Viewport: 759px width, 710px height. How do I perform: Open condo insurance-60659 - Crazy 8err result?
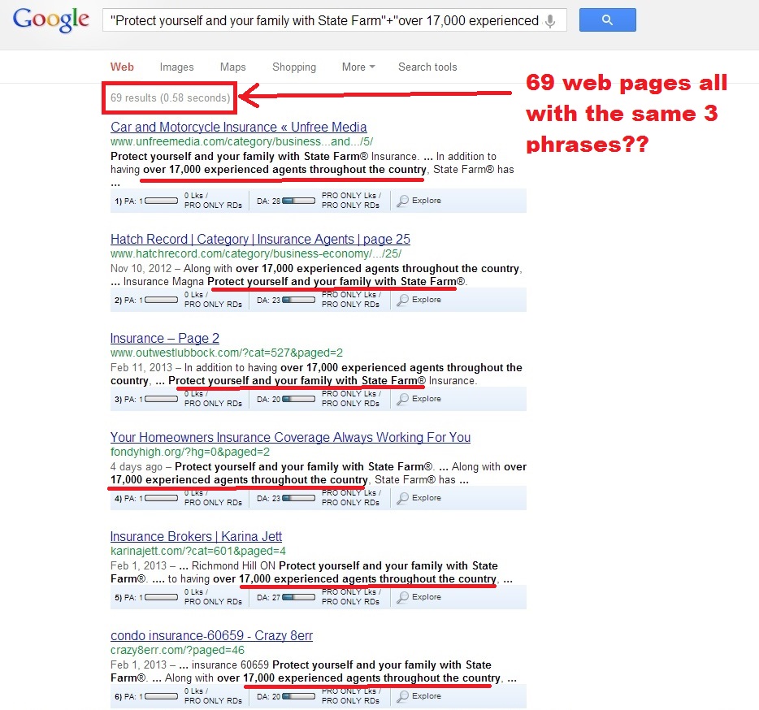pyautogui.click(x=211, y=635)
